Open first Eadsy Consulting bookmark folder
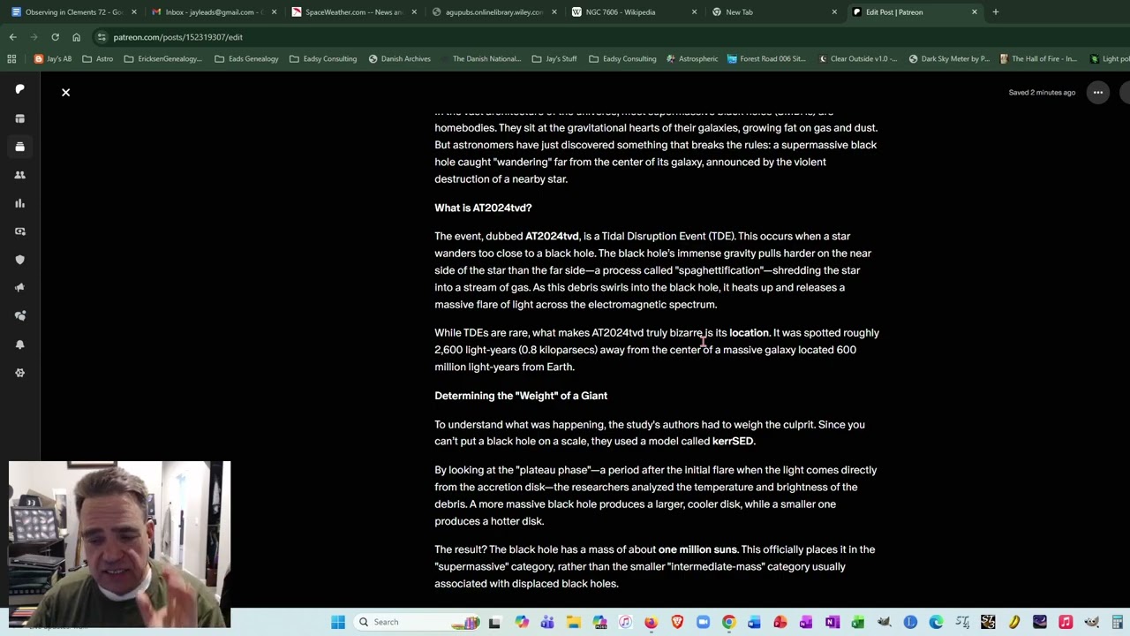Screen dimensions: 1130x636 click(323, 59)
